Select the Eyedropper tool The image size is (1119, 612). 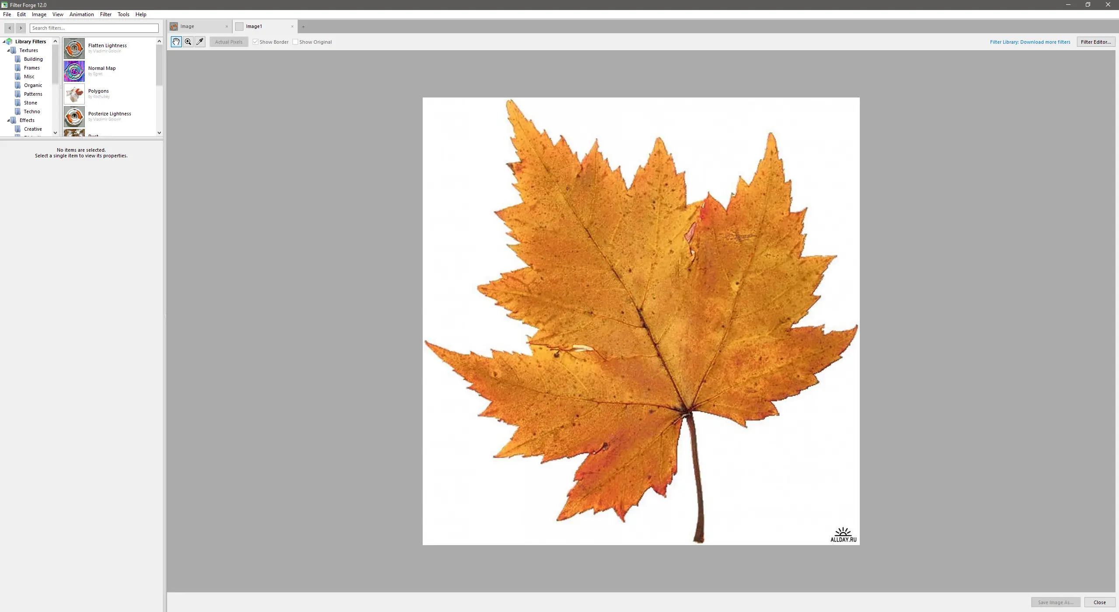[200, 42]
